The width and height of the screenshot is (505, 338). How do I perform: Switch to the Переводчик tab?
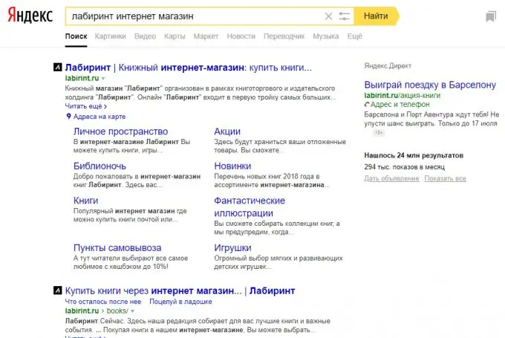(284, 36)
